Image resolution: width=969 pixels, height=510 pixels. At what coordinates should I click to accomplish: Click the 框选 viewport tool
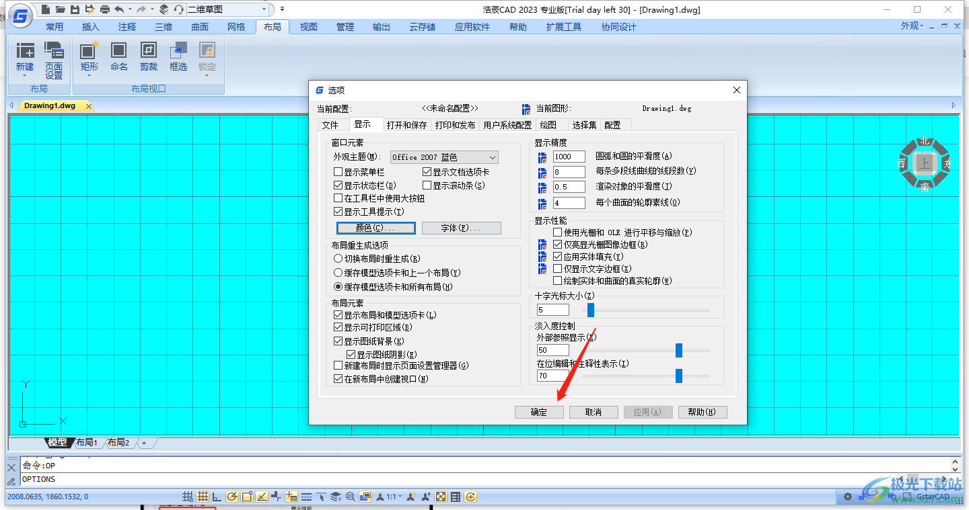point(178,56)
